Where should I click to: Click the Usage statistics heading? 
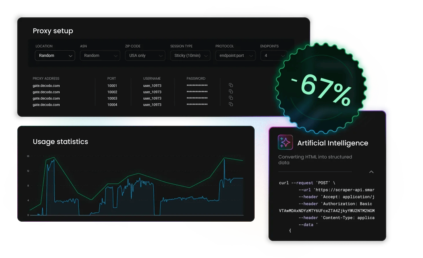[61, 142]
